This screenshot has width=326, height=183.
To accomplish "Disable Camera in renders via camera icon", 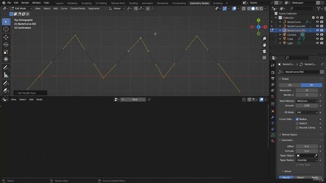I will coord(322,35).
